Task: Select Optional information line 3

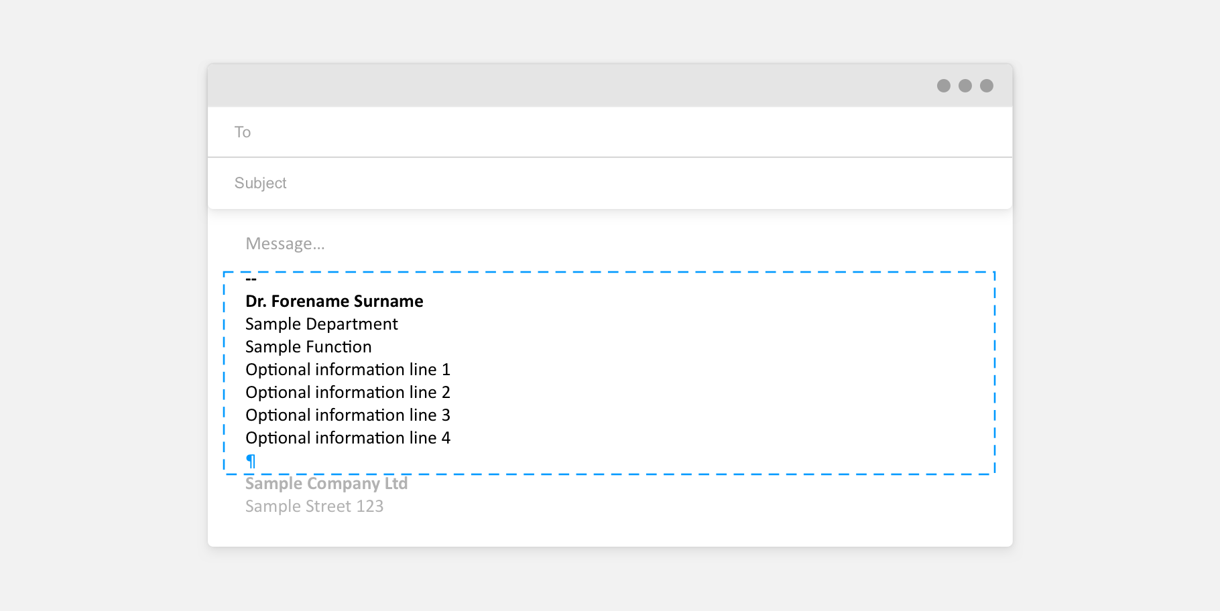Action: click(347, 415)
